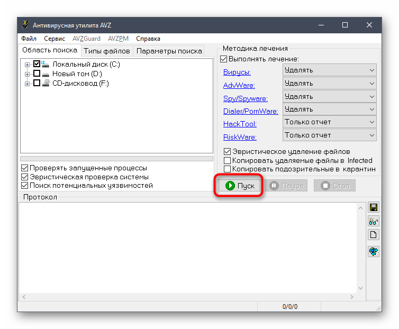The image size is (399, 329).
Task: Click protocol scrollbar down arrow
Action: tap(360, 288)
